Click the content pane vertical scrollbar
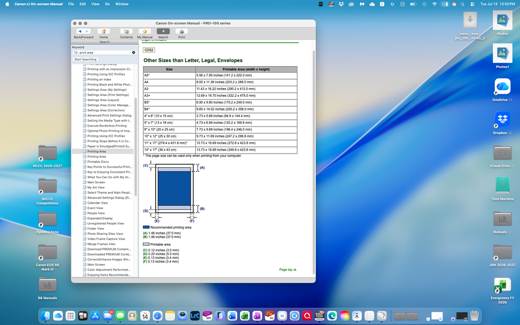520x325 pixels. point(314,162)
